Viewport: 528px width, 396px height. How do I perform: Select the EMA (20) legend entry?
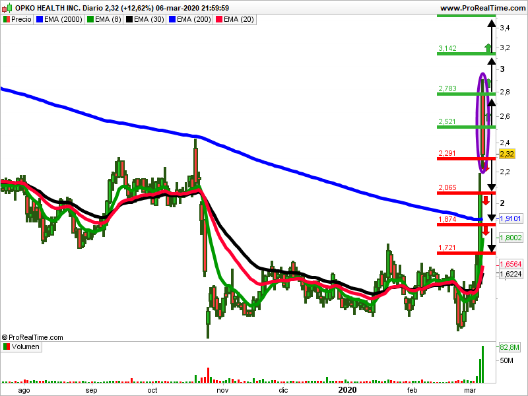coord(235,20)
